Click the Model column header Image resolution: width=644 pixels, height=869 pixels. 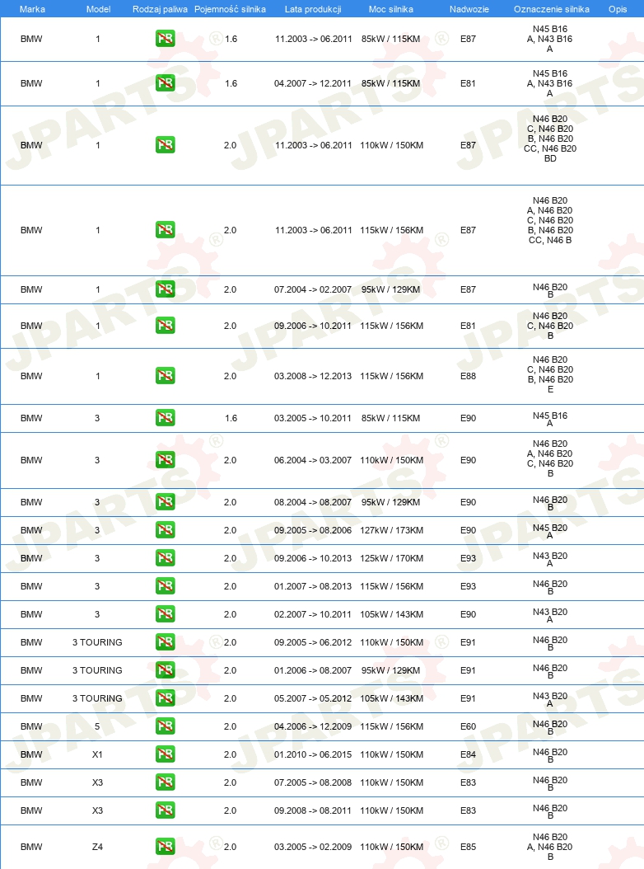[98, 9]
